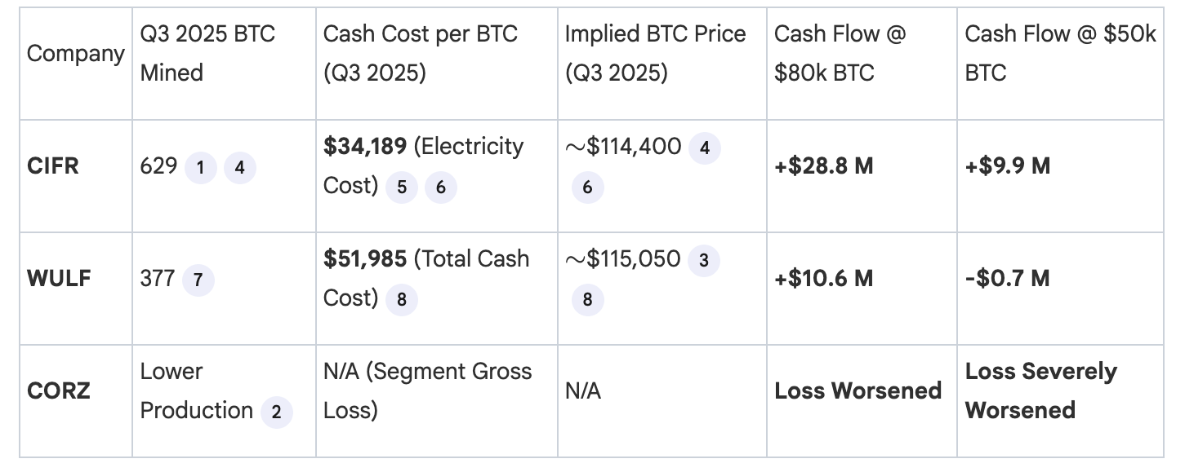The image size is (1185, 472).
Task: Click citation 5 after Electricity Cost
Action: pyautogui.click(x=402, y=188)
